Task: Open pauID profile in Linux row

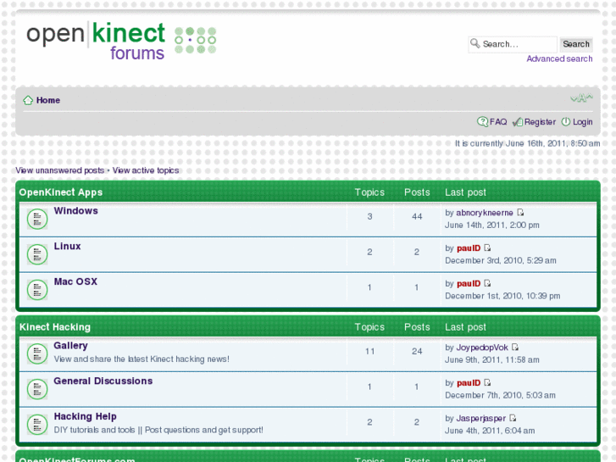Action: coord(469,248)
